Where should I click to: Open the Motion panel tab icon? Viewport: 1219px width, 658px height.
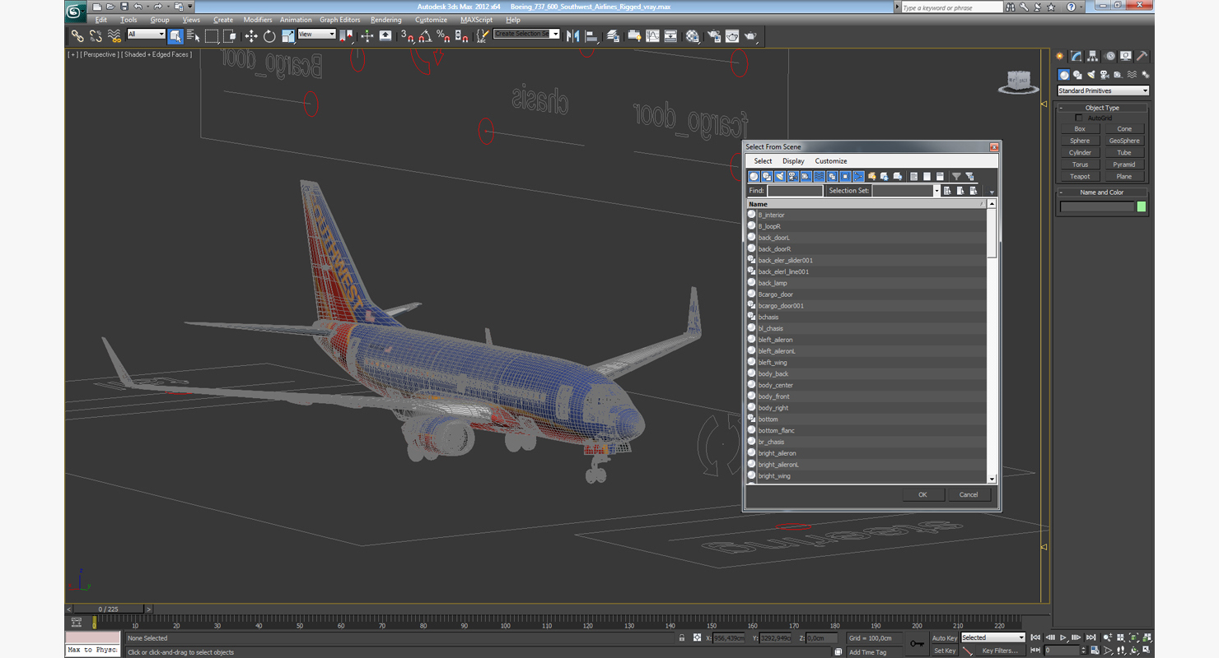click(1109, 56)
